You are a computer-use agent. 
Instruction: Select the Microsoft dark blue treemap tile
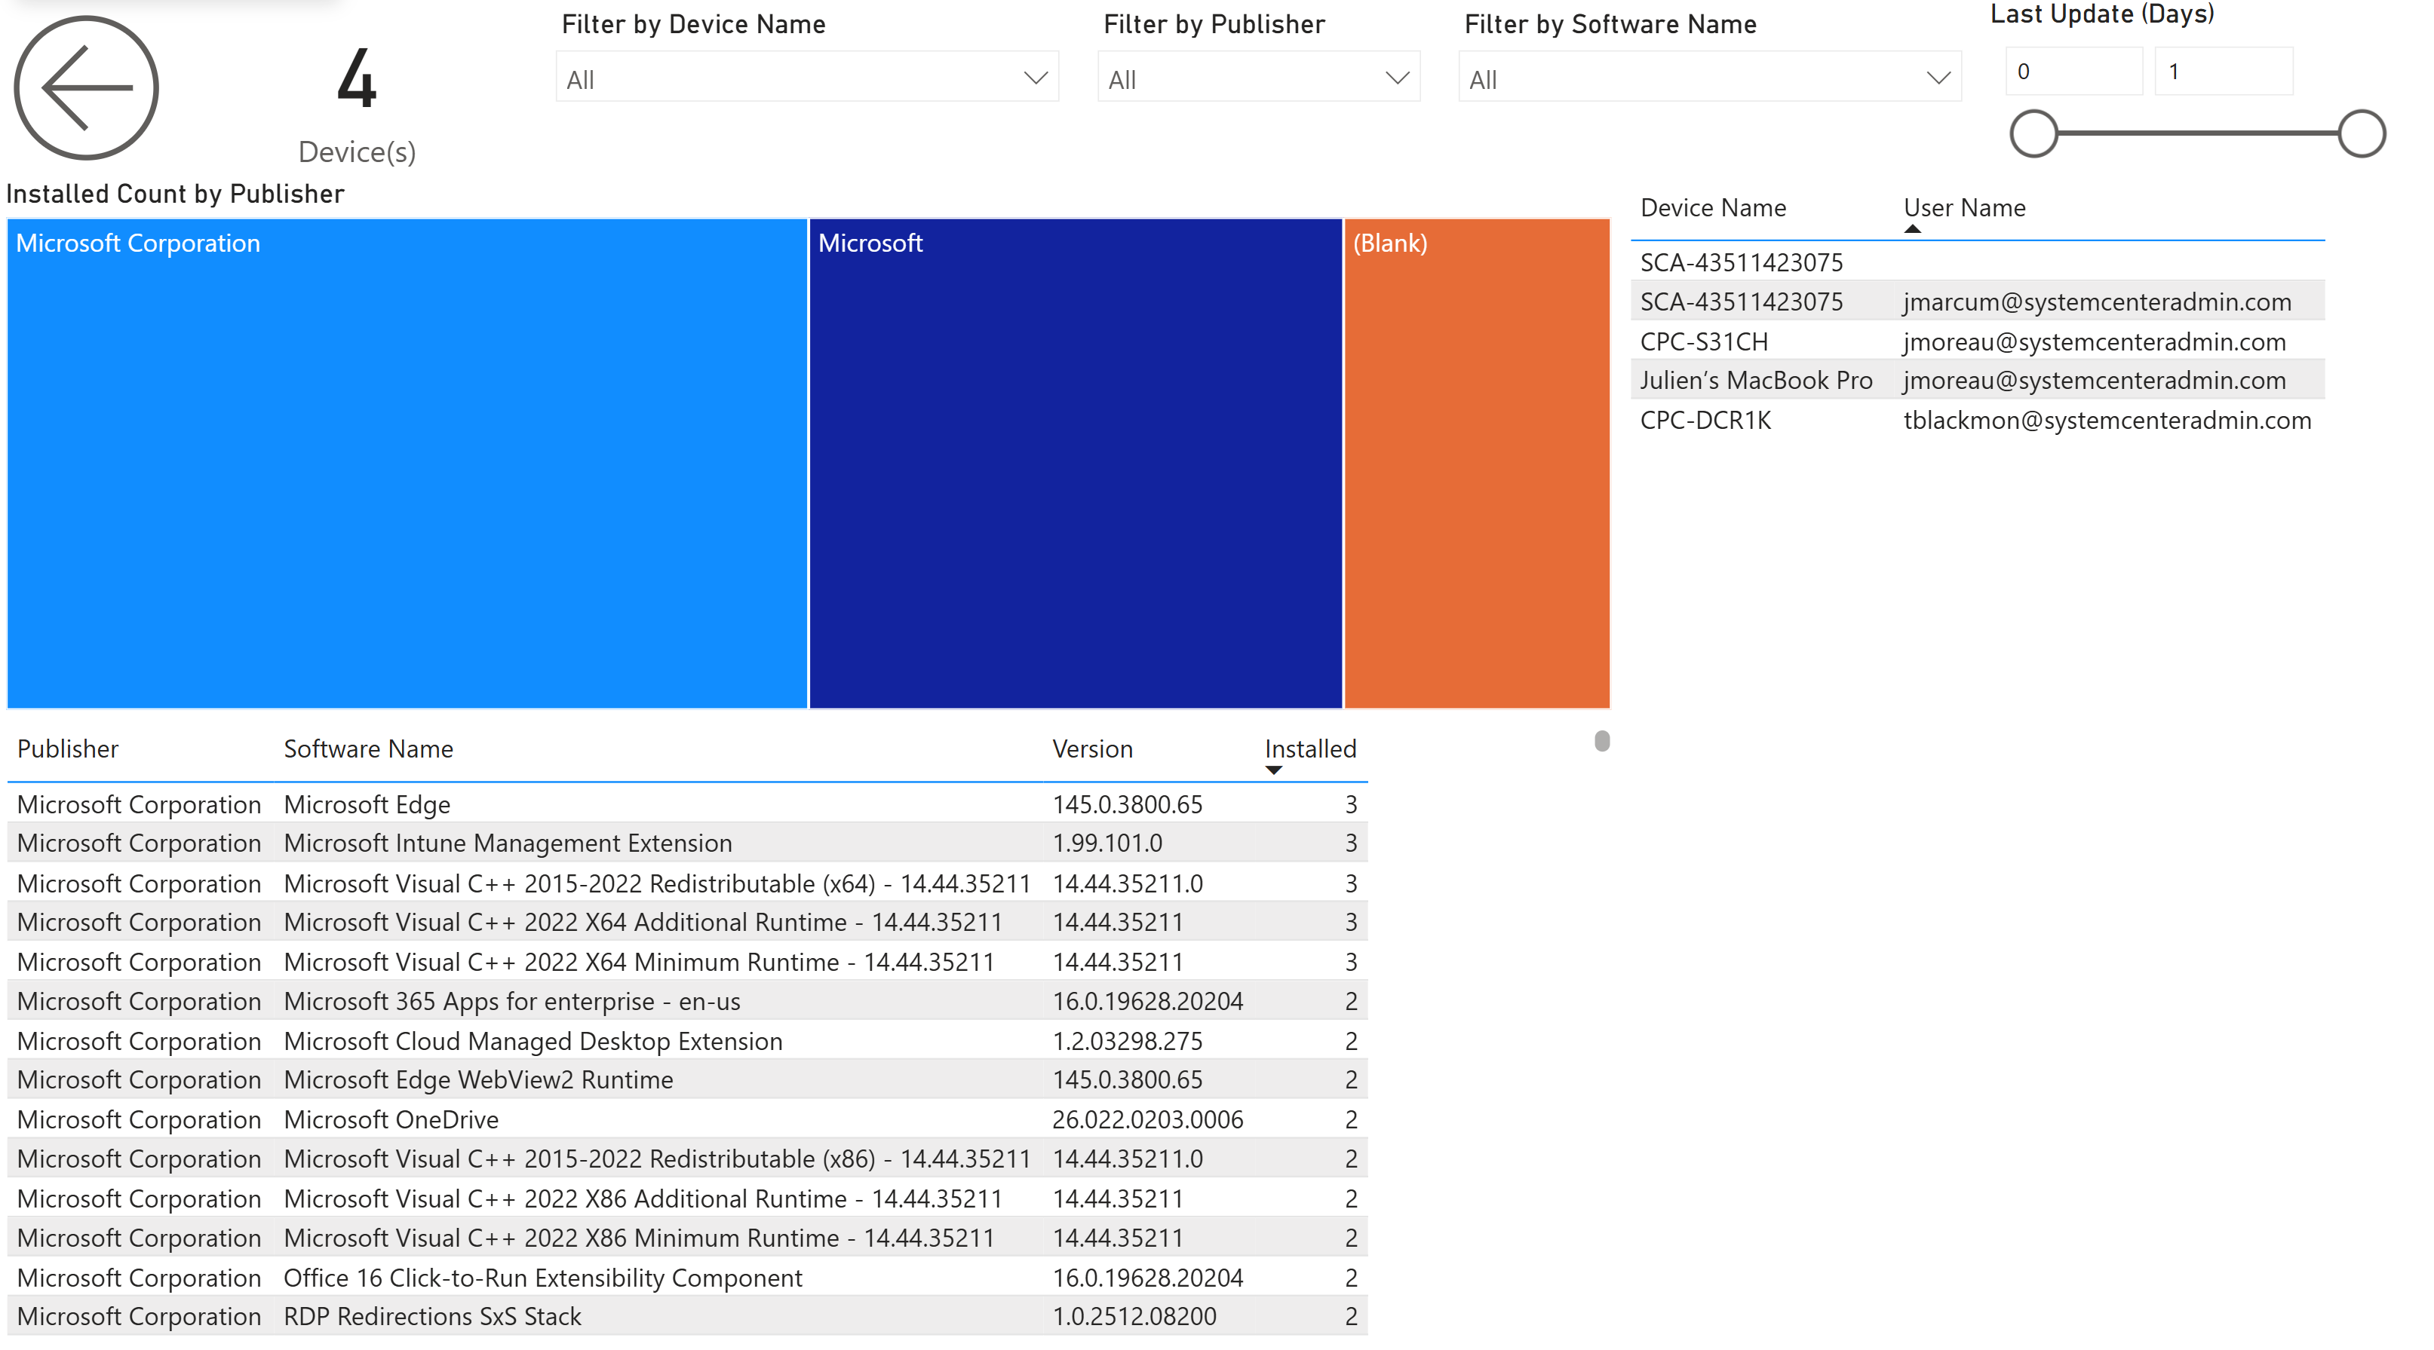[x=1076, y=464]
